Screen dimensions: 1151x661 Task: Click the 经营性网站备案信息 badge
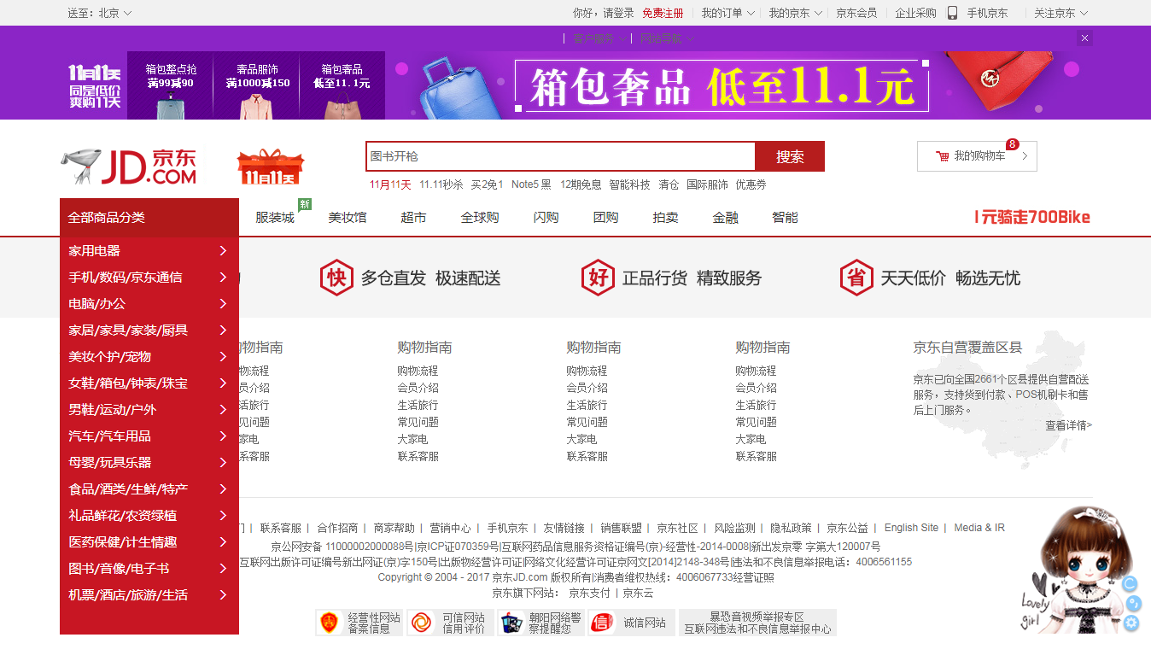[x=359, y=623]
